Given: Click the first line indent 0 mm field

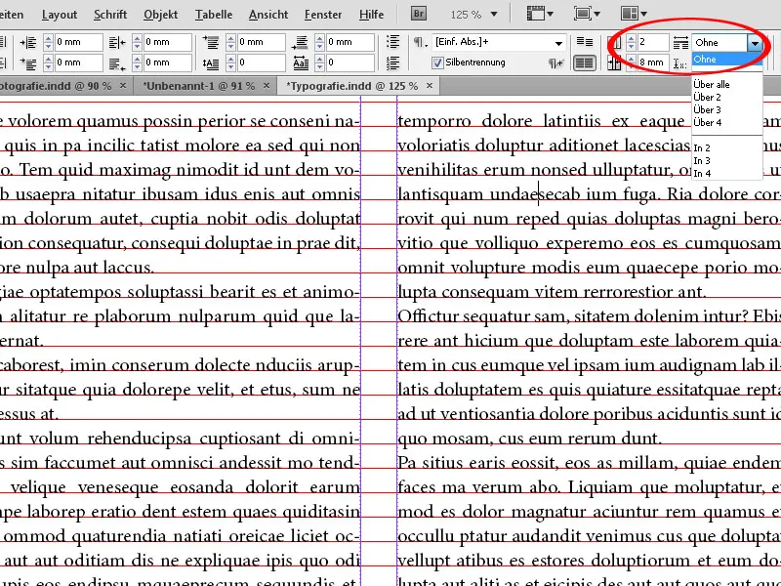Looking at the screenshot, I should 79,63.
